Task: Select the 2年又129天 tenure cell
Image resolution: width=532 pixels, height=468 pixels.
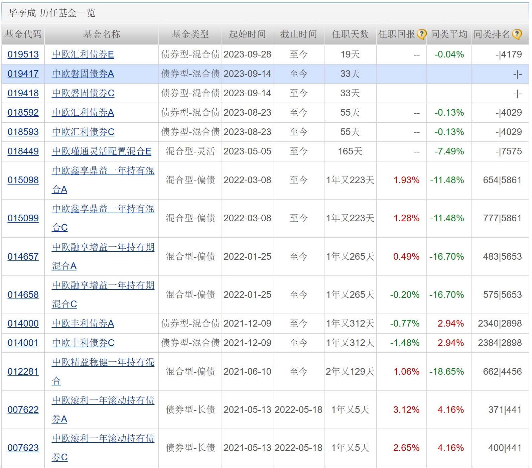Action: click(350, 372)
